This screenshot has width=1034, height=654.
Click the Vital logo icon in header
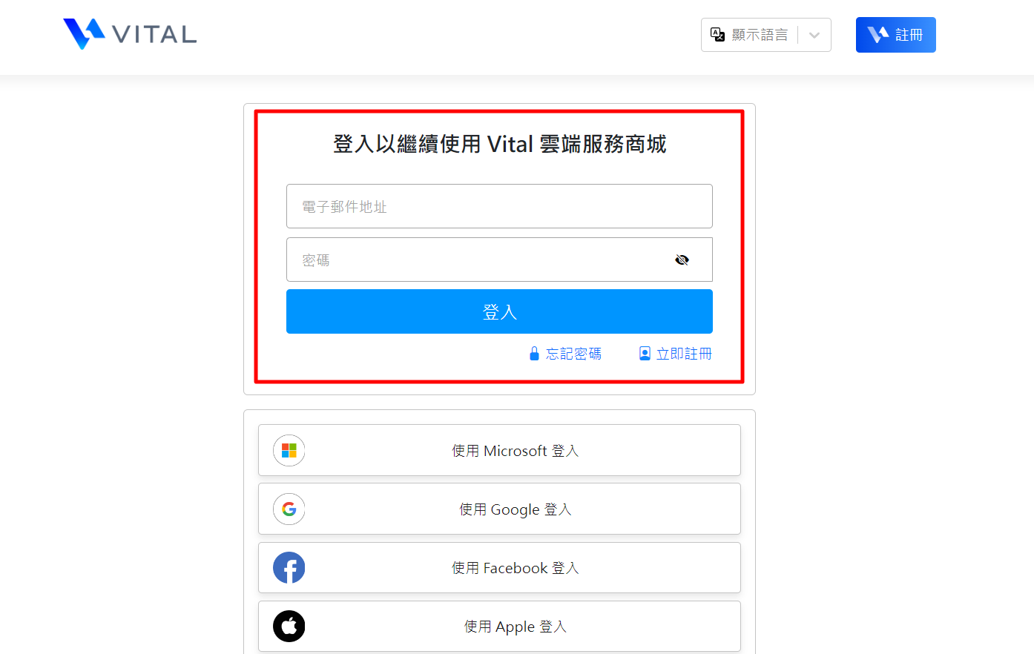pyautogui.click(x=84, y=34)
